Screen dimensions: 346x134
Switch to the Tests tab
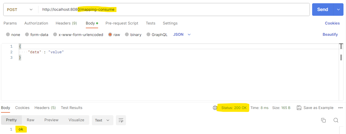point(151,23)
